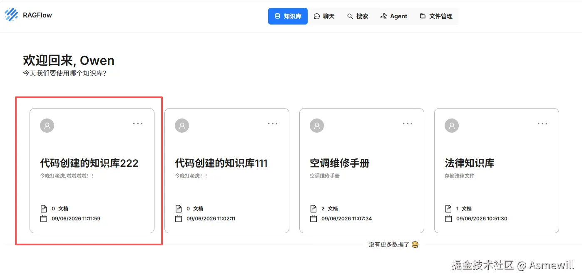Click the 没有更多数据了 message
582x279 pixels.
(393, 244)
